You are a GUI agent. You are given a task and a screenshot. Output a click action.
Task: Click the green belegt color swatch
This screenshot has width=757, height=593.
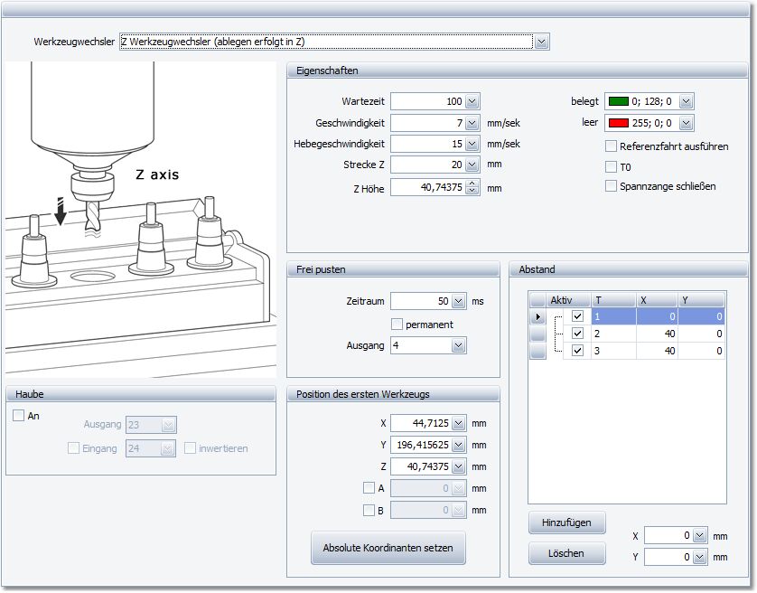click(619, 101)
